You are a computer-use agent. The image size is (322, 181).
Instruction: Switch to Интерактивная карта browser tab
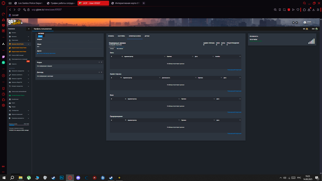[125, 3]
